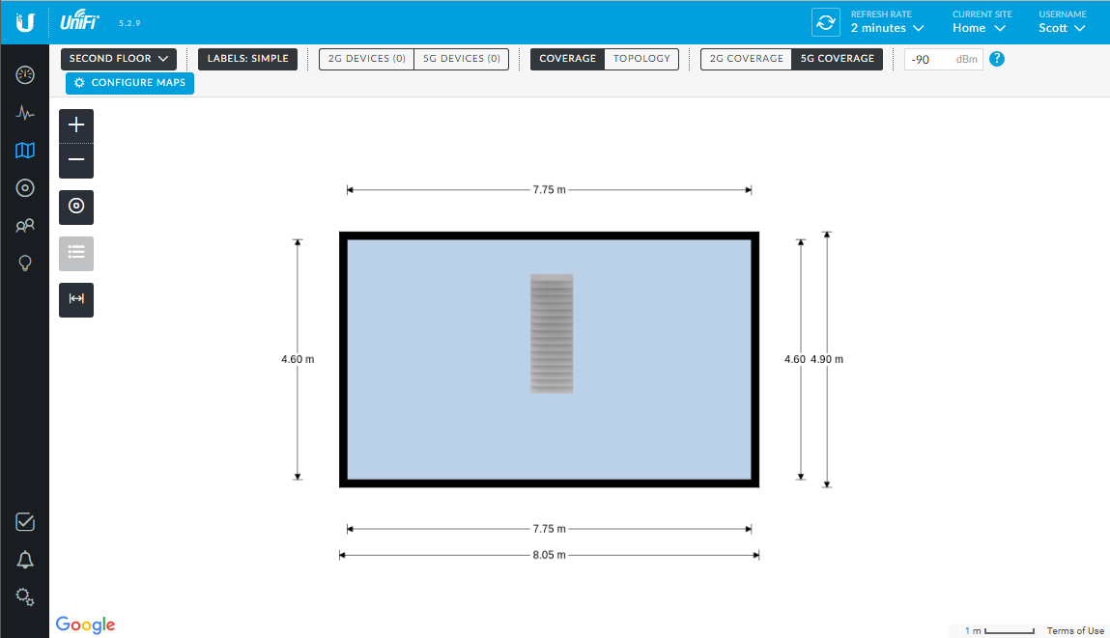The width and height of the screenshot is (1110, 638).
Task: Zoom in on the floor plan map
Action: (x=75, y=124)
